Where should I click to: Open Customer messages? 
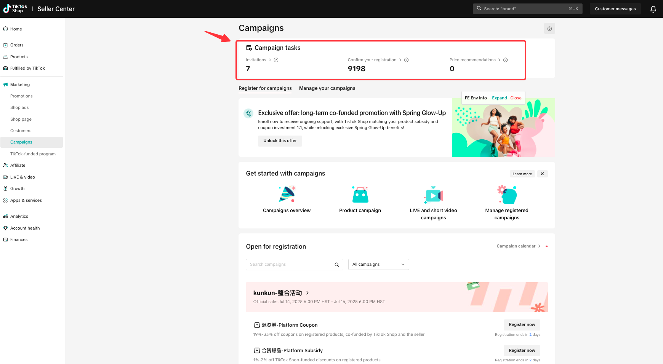pyautogui.click(x=615, y=9)
